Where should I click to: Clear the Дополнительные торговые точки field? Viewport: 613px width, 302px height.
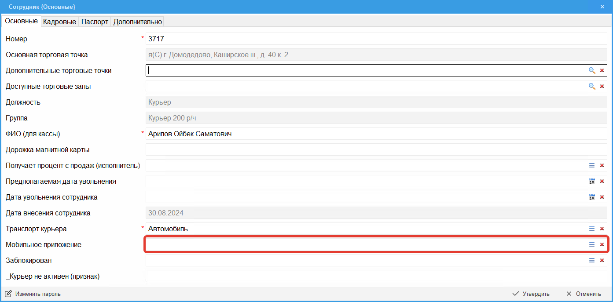click(x=602, y=70)
